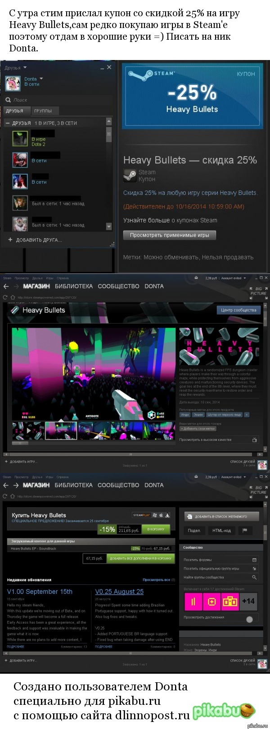270x731 pixels.
Task: Click Центр сообщества button
Action: point(238,310)
